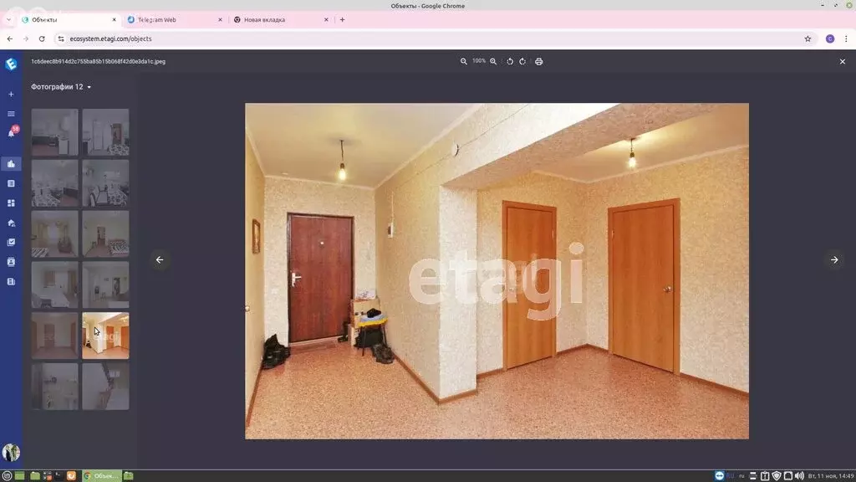Open the hamburger menu in the sidebar
This screenshot has height=482, width=856.
click(x=11, y=113)
